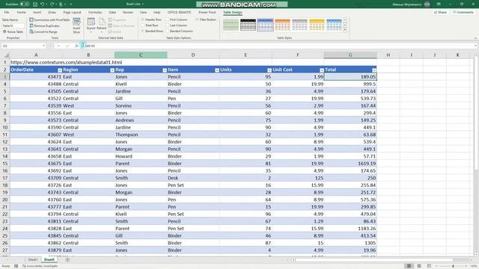Open the contextures.com link in cell A1
479x269 pixels.
click(x=67, y=62)
